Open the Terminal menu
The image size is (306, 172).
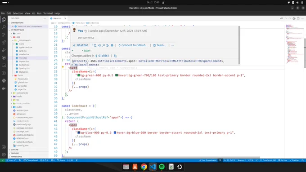[48, 13]
